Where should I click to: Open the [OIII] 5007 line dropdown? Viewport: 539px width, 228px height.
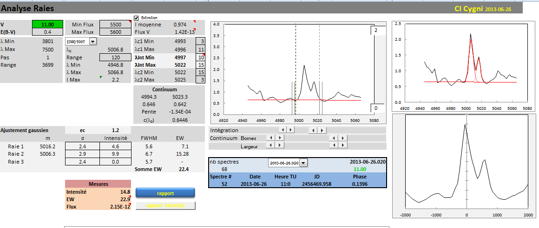(x=93, y=42)
